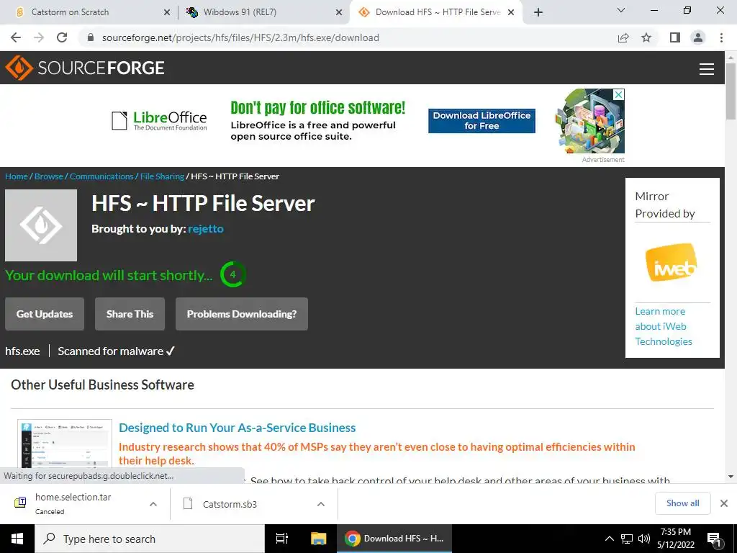Click Chrome Download HFS taskbar button
This screenshot has height=553, width=737.
point(394,539)
